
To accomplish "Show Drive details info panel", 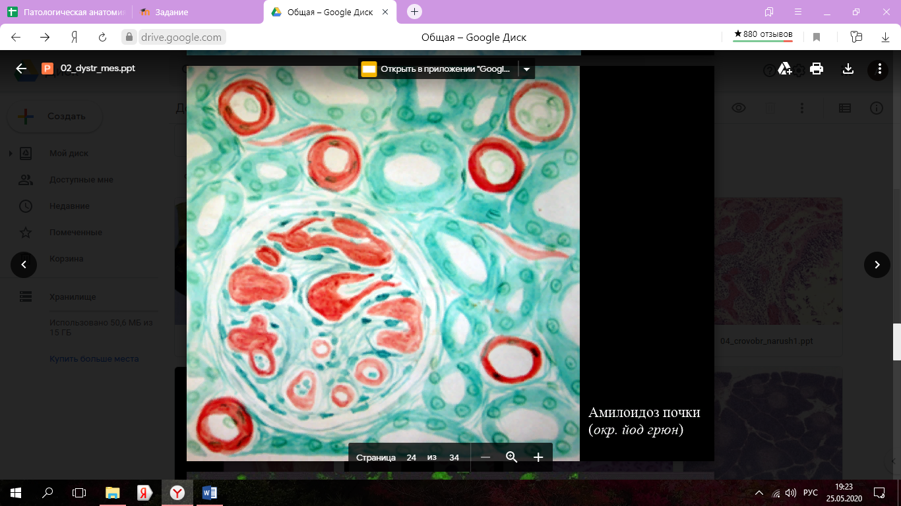I will (x=876, y=108).
